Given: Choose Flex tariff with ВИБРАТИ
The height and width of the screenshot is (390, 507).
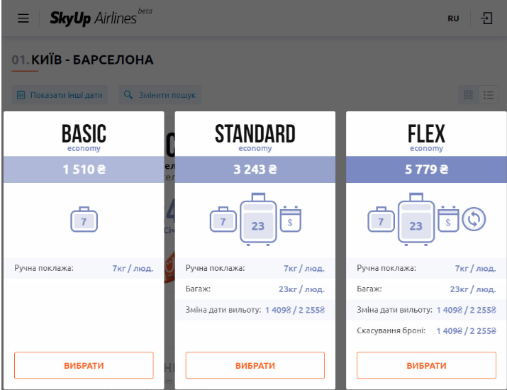Looking at the screenshot, I should point(426,365).
